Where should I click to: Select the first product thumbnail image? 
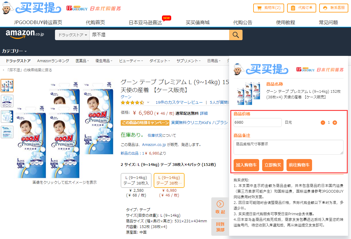[7, 86]
